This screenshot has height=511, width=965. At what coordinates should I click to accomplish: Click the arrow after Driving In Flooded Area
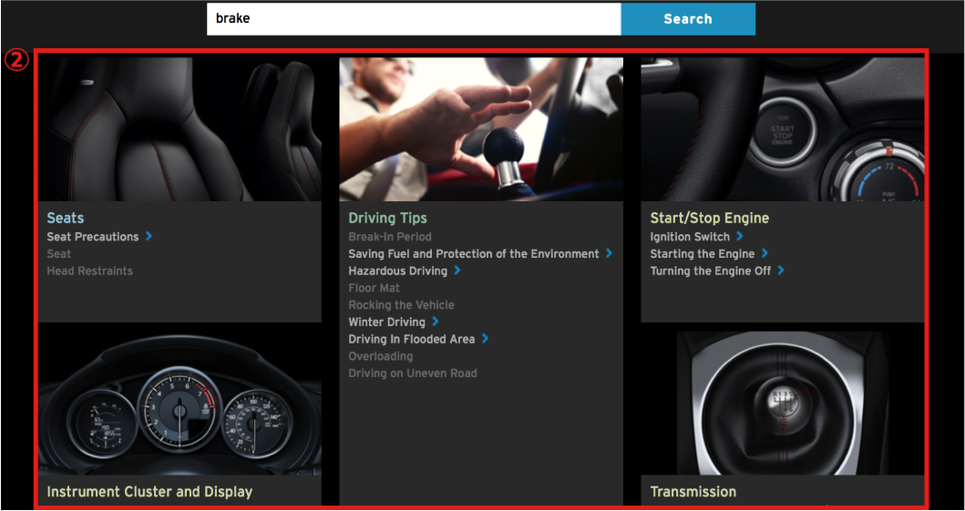click(485, 339)
